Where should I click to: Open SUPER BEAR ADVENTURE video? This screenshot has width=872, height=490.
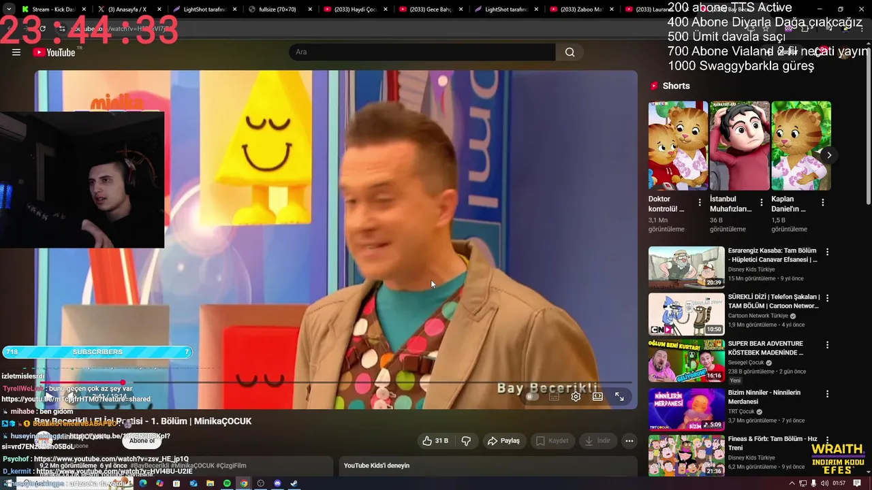687,361
